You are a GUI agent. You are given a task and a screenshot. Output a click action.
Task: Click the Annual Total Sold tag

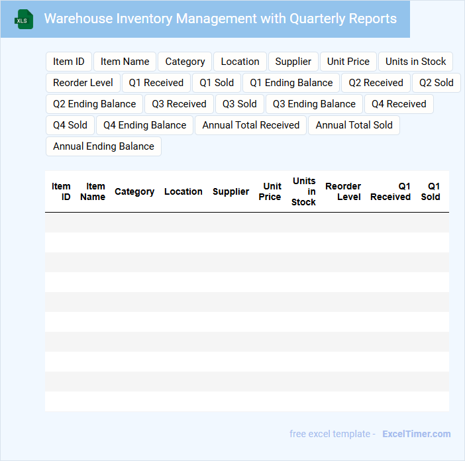354,125
